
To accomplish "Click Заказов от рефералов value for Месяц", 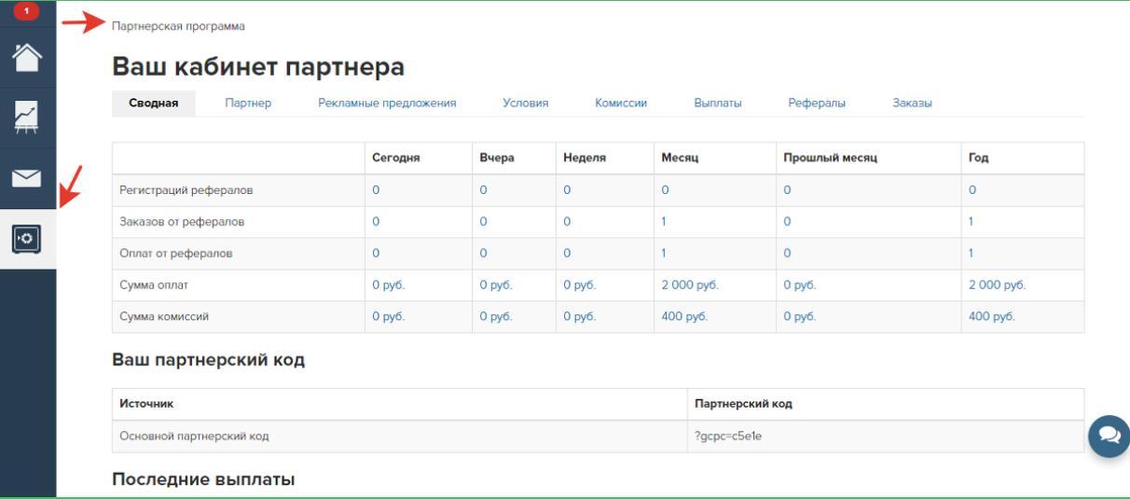I will click(664, 222).
